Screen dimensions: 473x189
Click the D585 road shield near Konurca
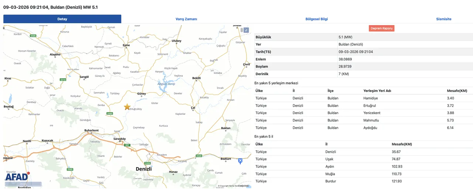click(x=33, y=36)
